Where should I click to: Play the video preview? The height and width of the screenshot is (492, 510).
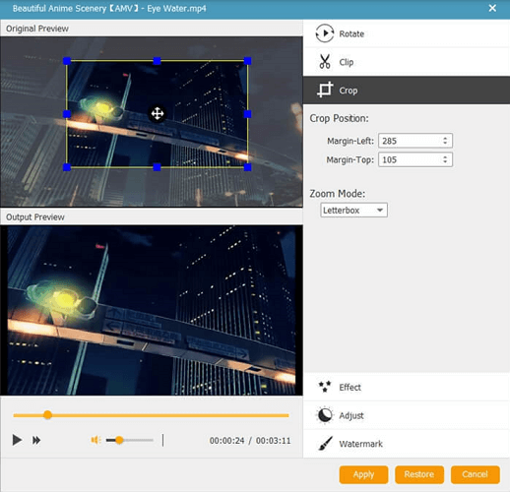(17, 440)
